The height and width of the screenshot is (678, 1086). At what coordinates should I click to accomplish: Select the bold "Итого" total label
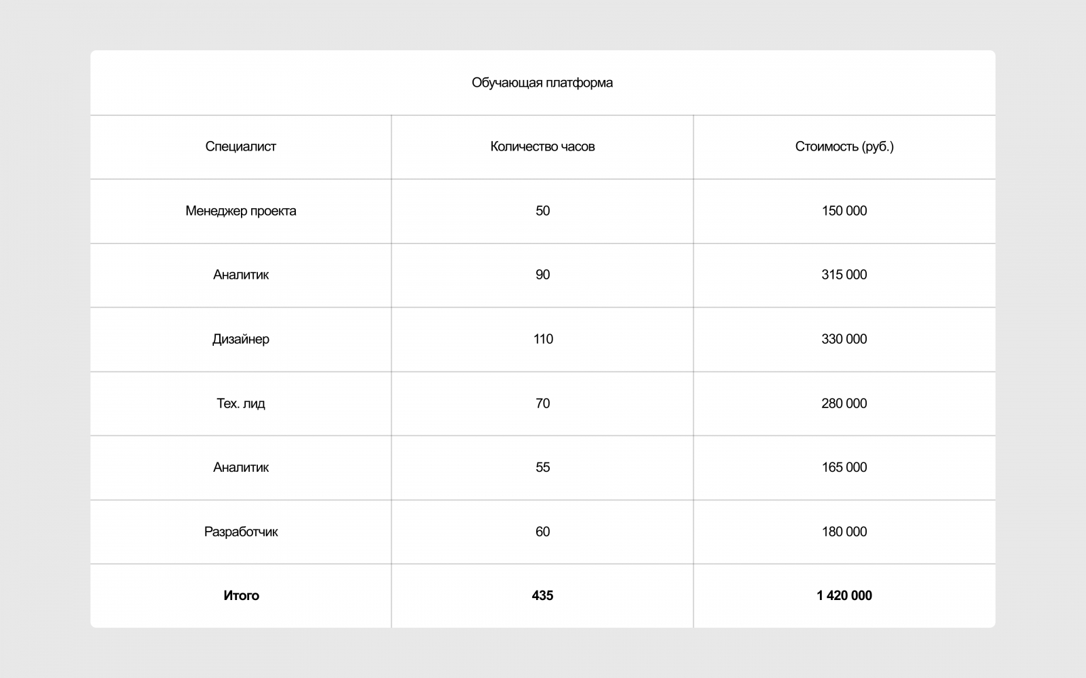point(241,595)
